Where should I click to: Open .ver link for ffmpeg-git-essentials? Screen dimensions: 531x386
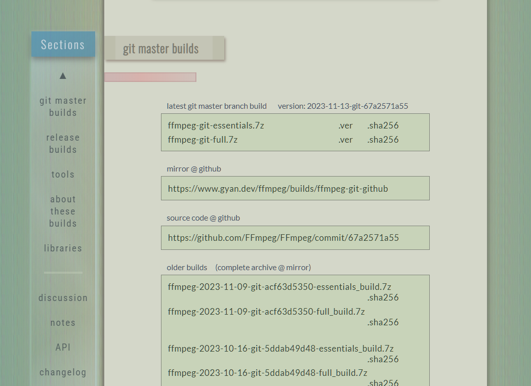(345, 125)
